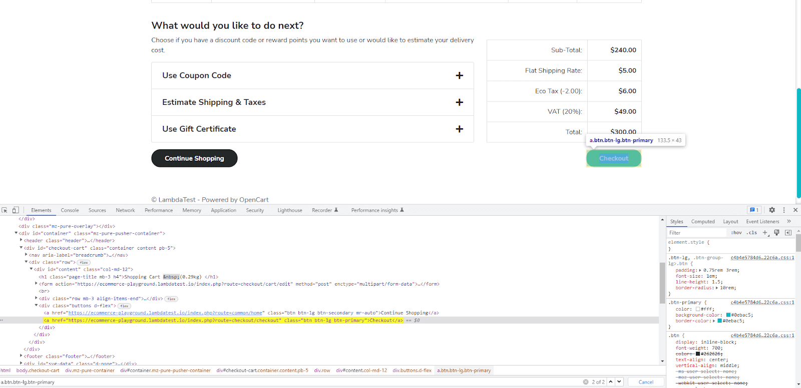This screenshot has height=388, width=801.
Task: Open the background-color #0ebac5 swatch
Action: (728, 315)
